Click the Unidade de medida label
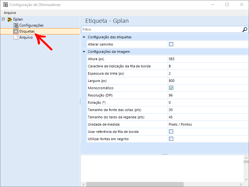This screenshot has width=249, height=187. 103,125
